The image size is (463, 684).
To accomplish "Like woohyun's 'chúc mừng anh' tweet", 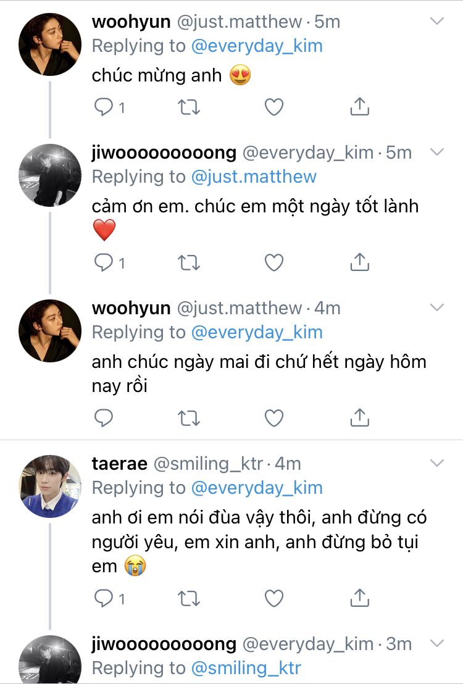I will tap(274, 107).
